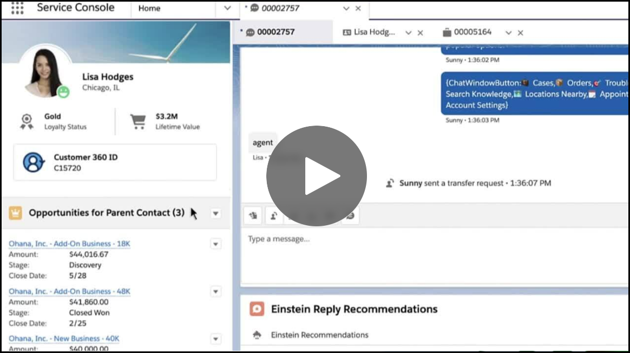Close the 00005164 subtab

[x=520, y=33]
